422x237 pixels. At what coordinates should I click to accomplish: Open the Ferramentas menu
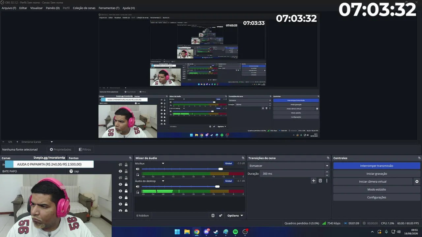(x=109, y=8)
